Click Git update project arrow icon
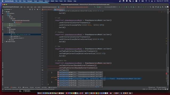This screenshot has width=170, height=95. [x=141, y=7]
